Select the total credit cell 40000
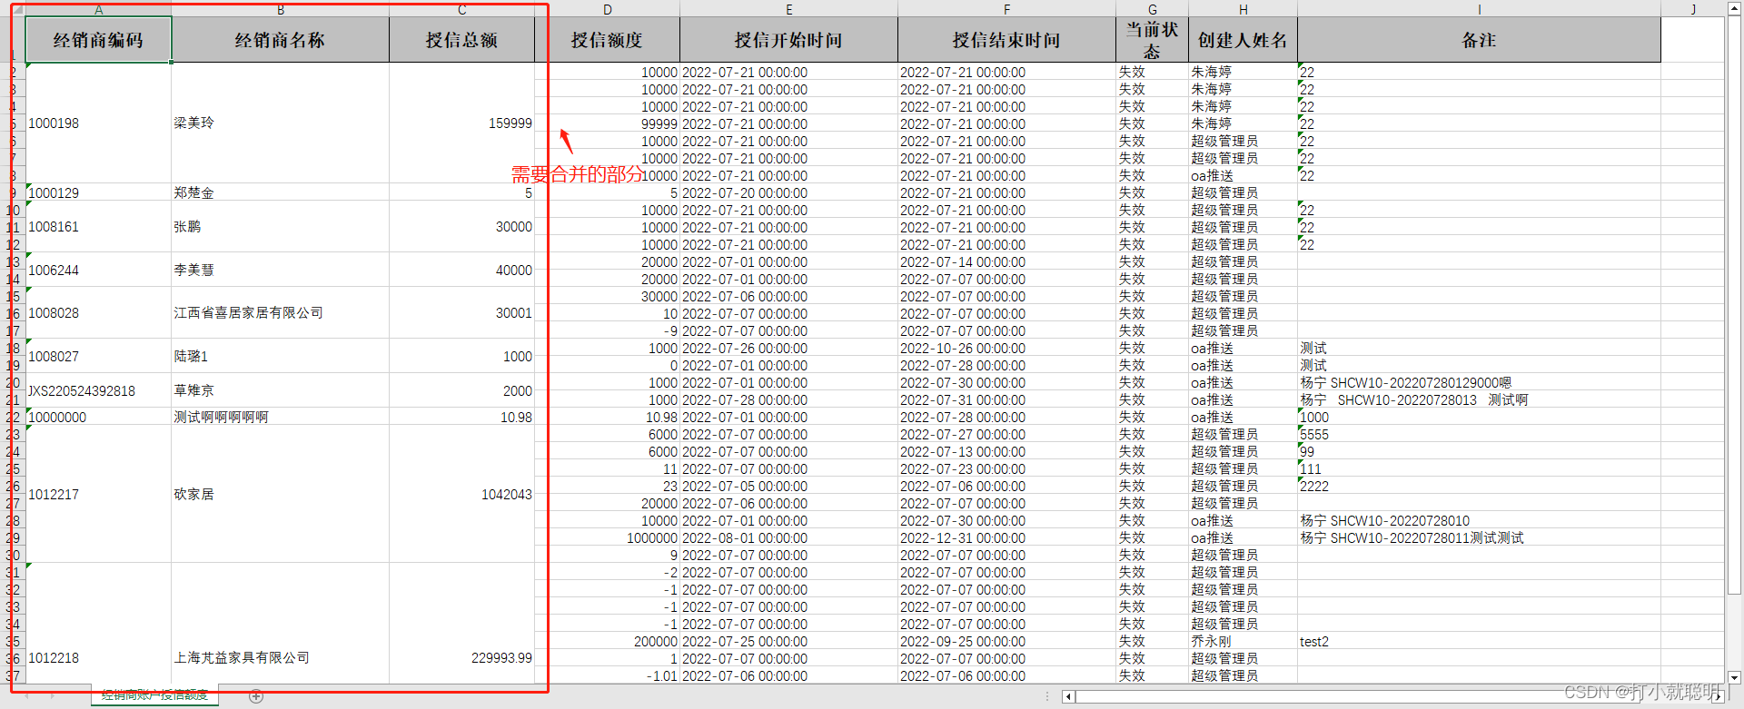Image resolution: width=1744 pixels, height=709 pixels. [461, 271]
